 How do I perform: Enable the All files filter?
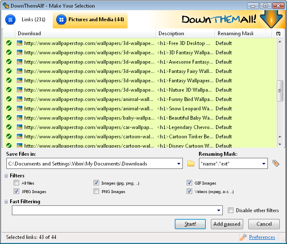pos(16,182)
